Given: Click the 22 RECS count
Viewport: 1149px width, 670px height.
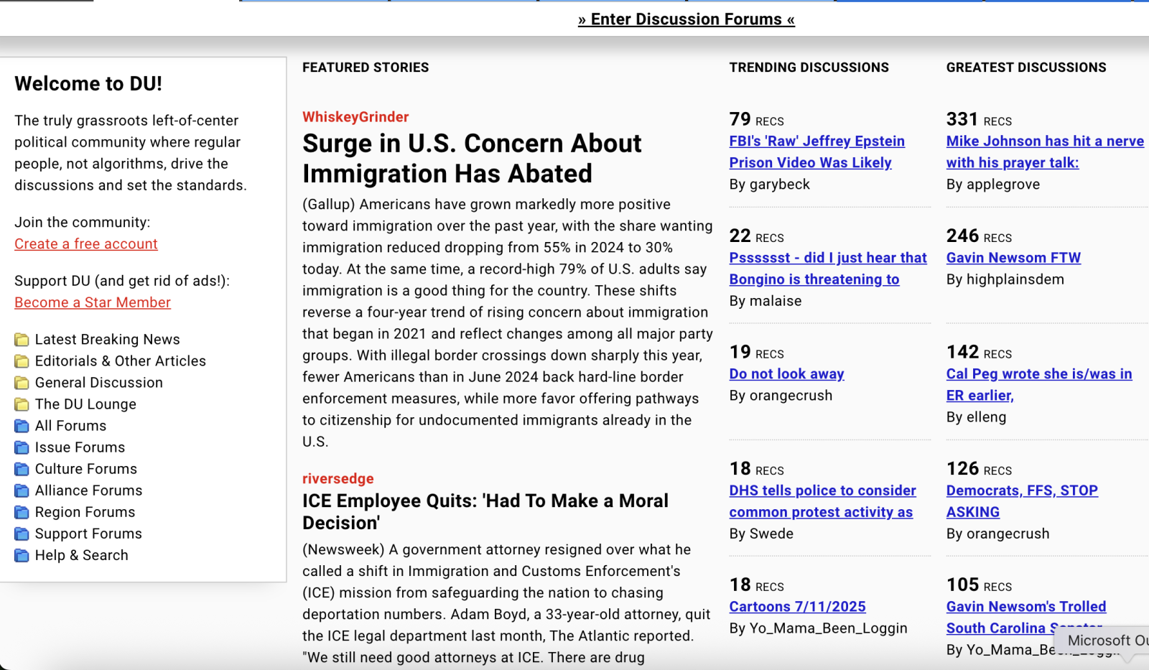Looking at the screenshot, I should (x=757, y=236).
